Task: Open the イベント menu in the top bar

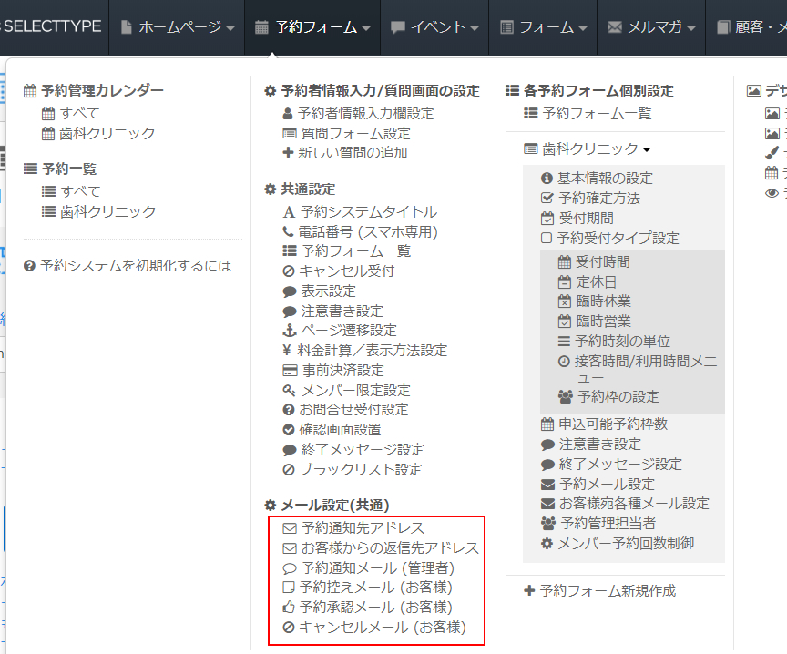Action: pos(434,27)
